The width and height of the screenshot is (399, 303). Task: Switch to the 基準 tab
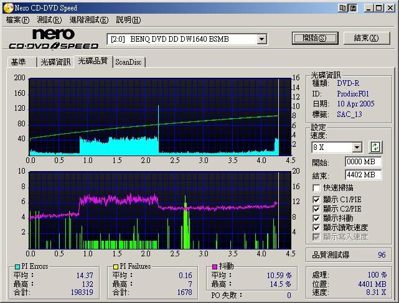pos(18,62)
